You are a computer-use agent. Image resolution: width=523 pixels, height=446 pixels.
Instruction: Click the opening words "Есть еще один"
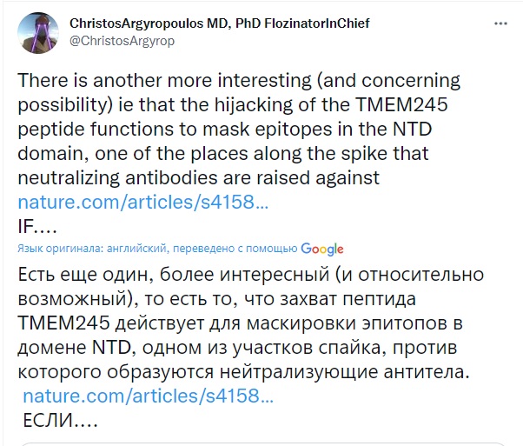coord(77,276)
